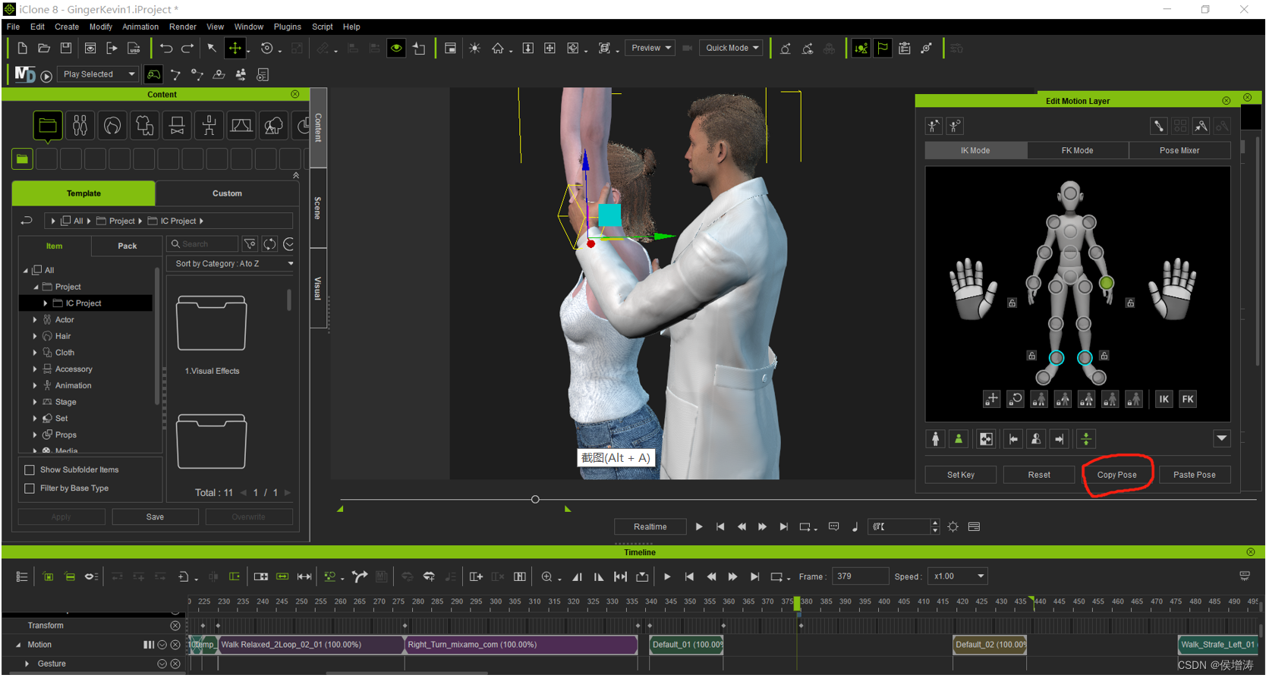Open Actor category icon in Content panel

(x=80, y=125)
